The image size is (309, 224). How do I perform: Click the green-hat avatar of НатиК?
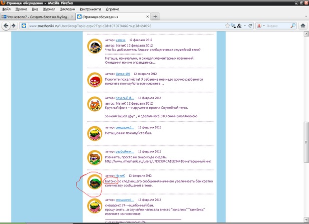(x=95, y=181)
